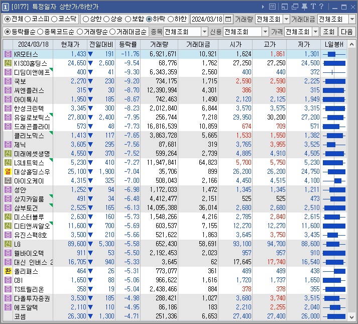Open the 코셈 stock row
Image resolution: width=358 pixels, height=324 pixels.
click(175, 316)
